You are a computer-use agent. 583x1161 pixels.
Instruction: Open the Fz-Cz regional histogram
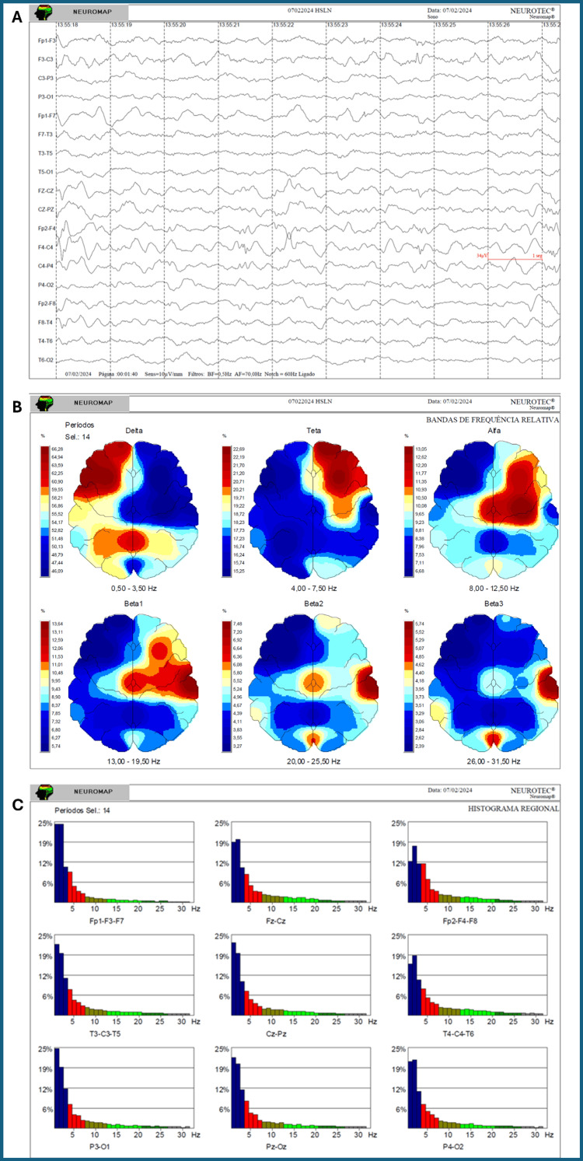pyautogui.click(x=300, y=863)
